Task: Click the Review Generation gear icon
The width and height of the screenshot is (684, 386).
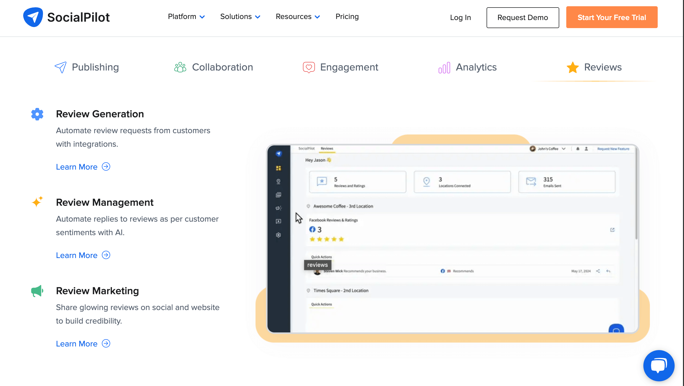Action: tap(37, 114)
